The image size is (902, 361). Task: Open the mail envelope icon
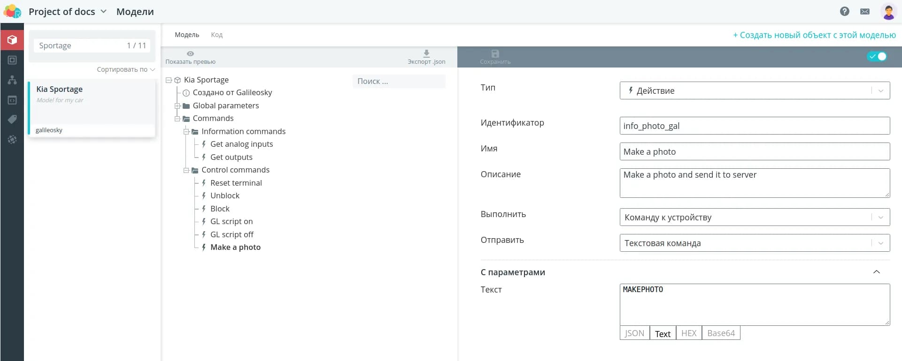864,11
